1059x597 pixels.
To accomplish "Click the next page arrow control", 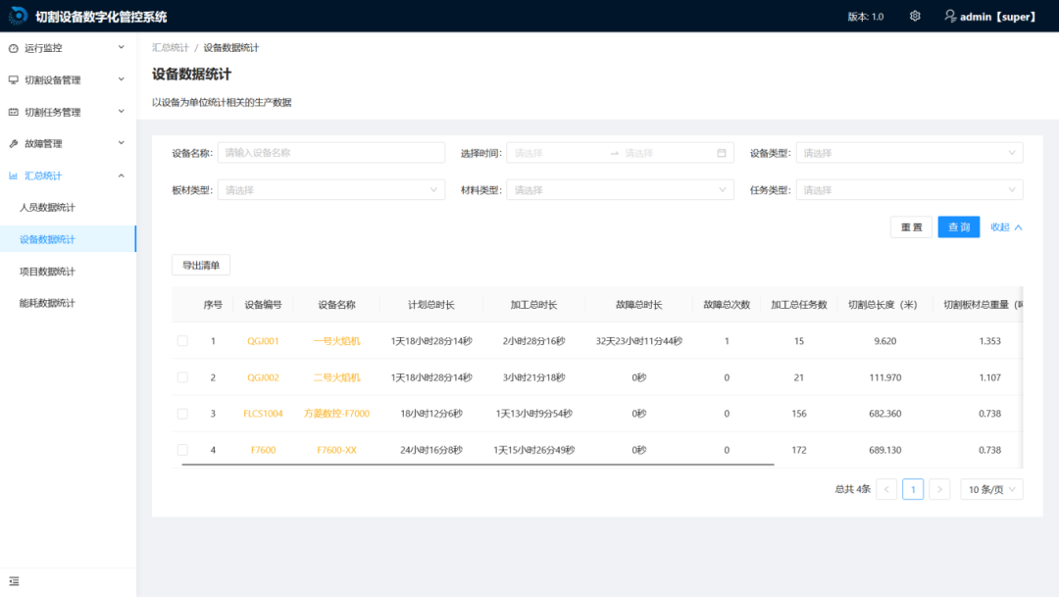I will (x=939, y=488).
